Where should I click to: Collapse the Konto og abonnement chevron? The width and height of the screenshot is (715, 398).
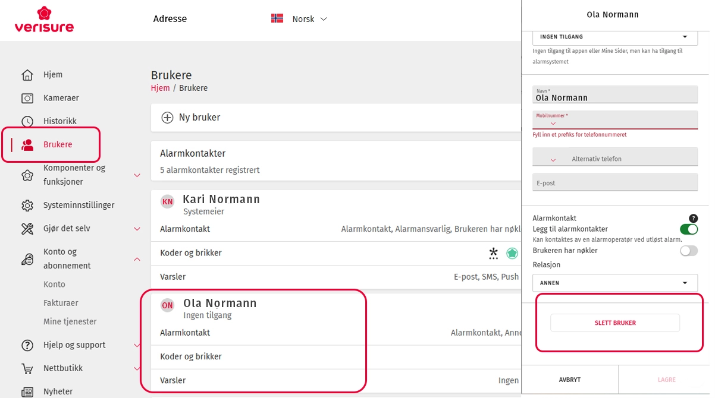(137, 259)
